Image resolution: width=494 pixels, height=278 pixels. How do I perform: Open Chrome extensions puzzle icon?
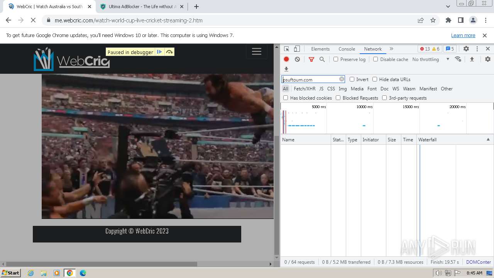[448, 20]
